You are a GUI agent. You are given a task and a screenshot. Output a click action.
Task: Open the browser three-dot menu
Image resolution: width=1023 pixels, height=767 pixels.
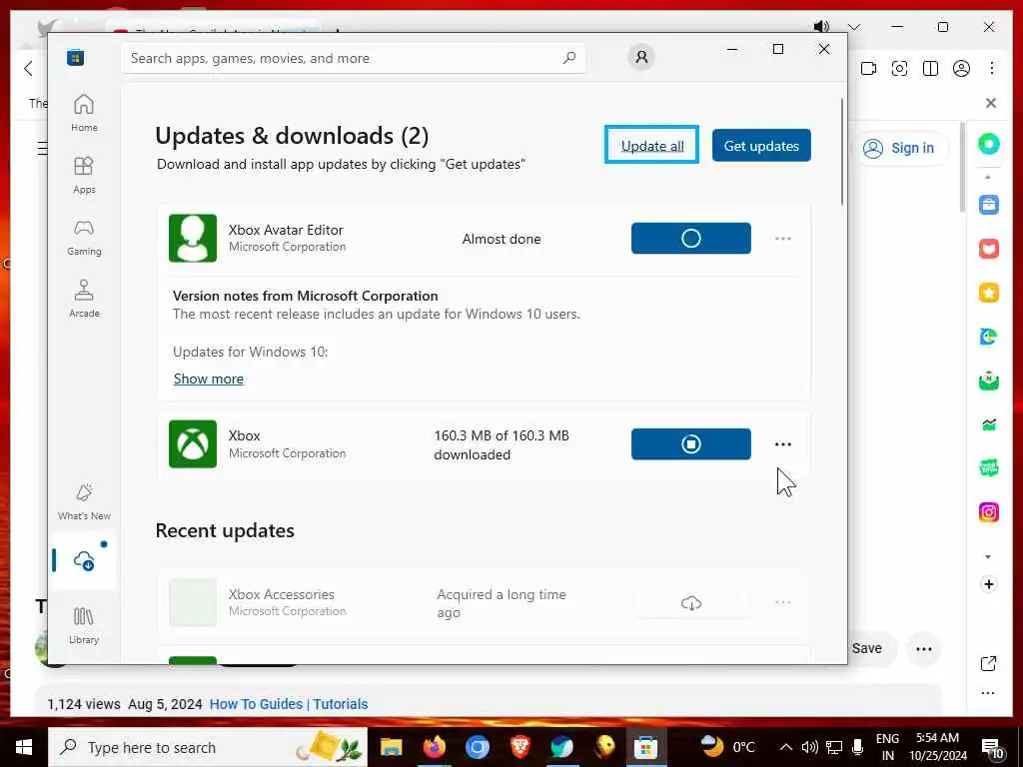(992, 68)
